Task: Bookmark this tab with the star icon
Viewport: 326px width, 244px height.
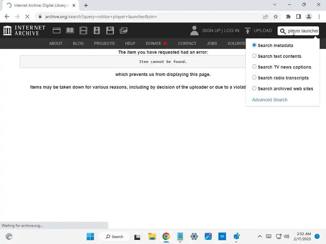Action: click(276, 17)
